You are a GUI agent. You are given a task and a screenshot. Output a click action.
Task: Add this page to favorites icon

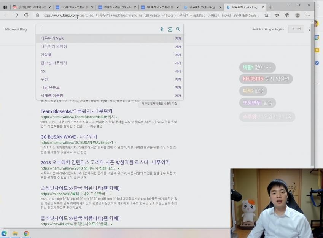coord(266,16)
